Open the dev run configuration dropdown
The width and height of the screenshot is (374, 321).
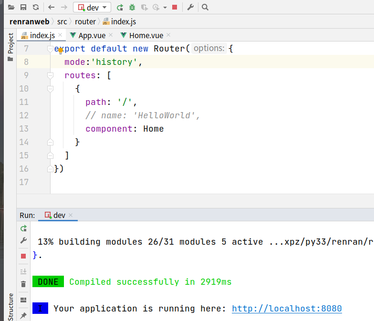pos(92,8)
